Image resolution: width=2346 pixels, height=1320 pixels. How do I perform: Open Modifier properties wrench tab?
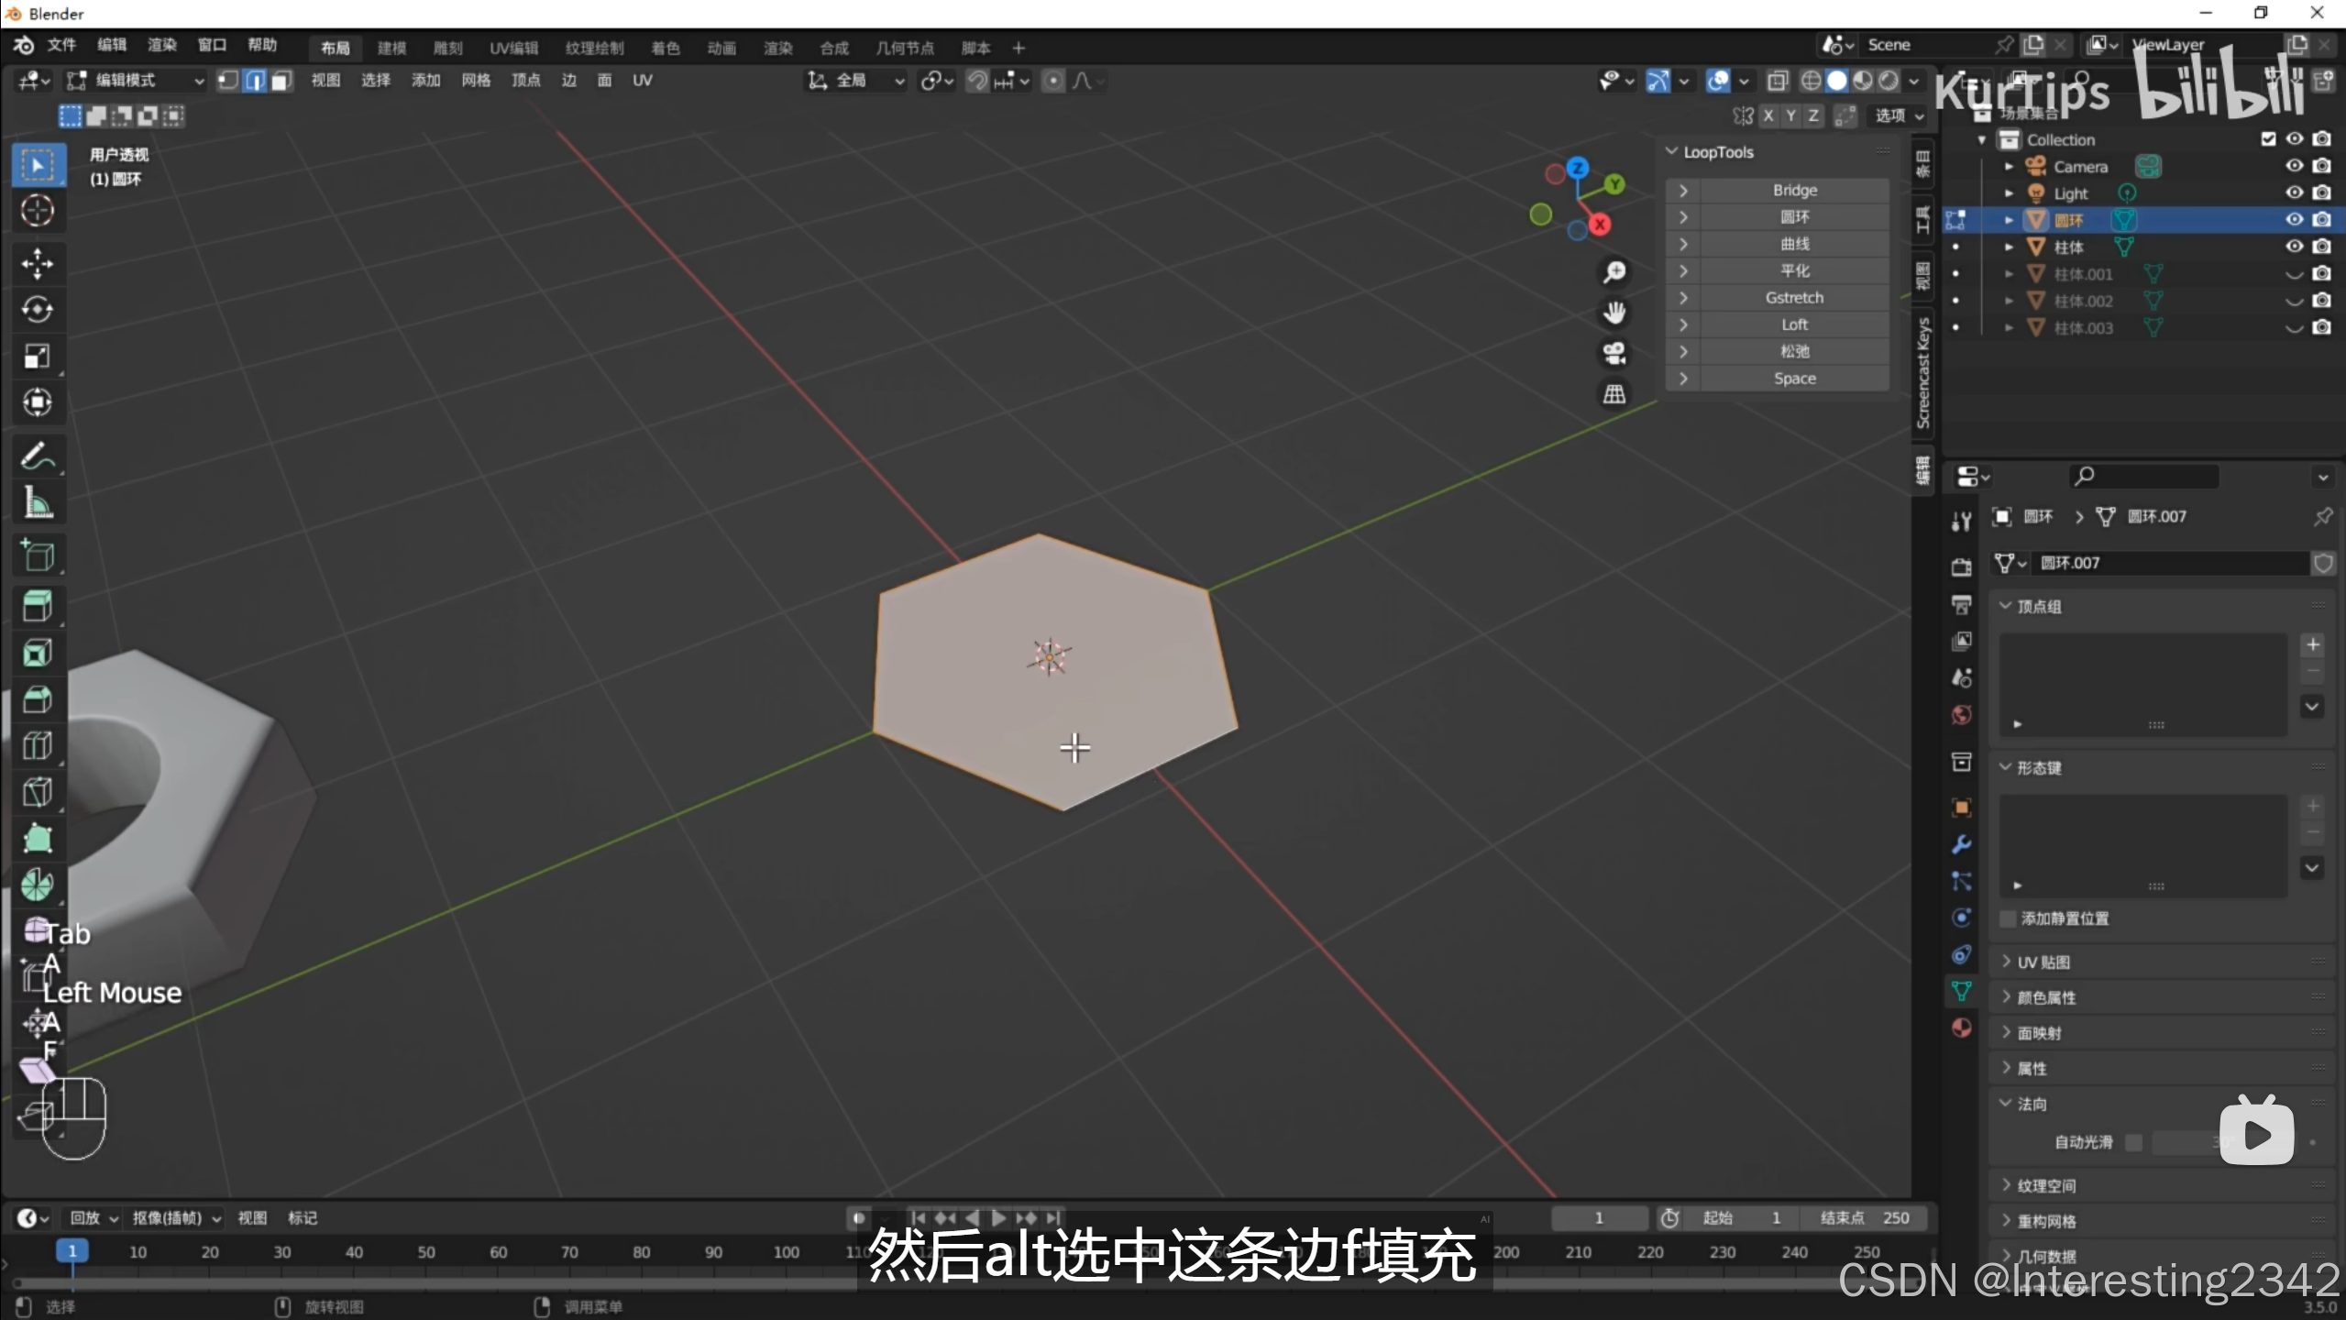1961,844
